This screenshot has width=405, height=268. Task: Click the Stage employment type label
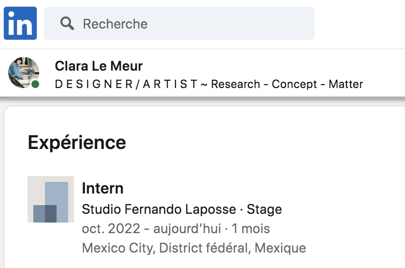264,209
